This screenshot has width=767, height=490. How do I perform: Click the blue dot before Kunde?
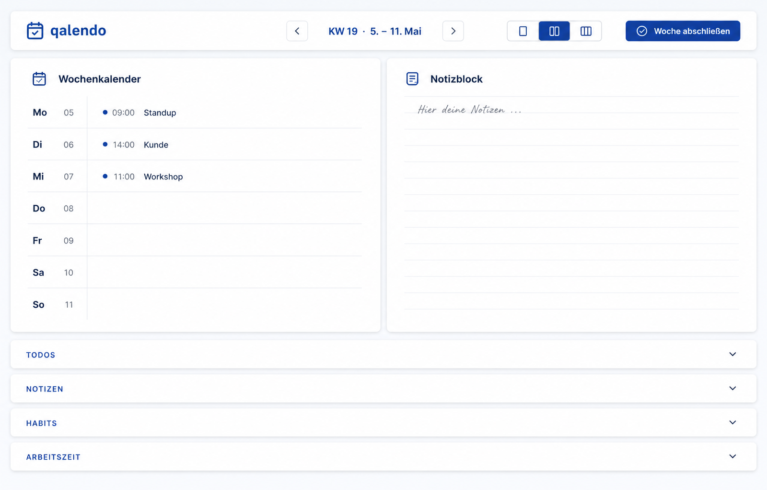[105, 144]
